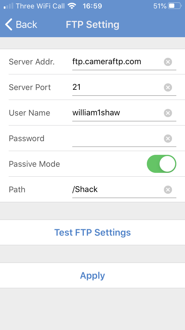Clear the User Name field
This screenshot has height=330, width=185.
(168, 113)
